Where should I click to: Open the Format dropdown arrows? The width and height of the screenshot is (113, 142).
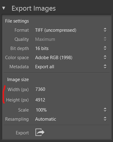(105, 30)
